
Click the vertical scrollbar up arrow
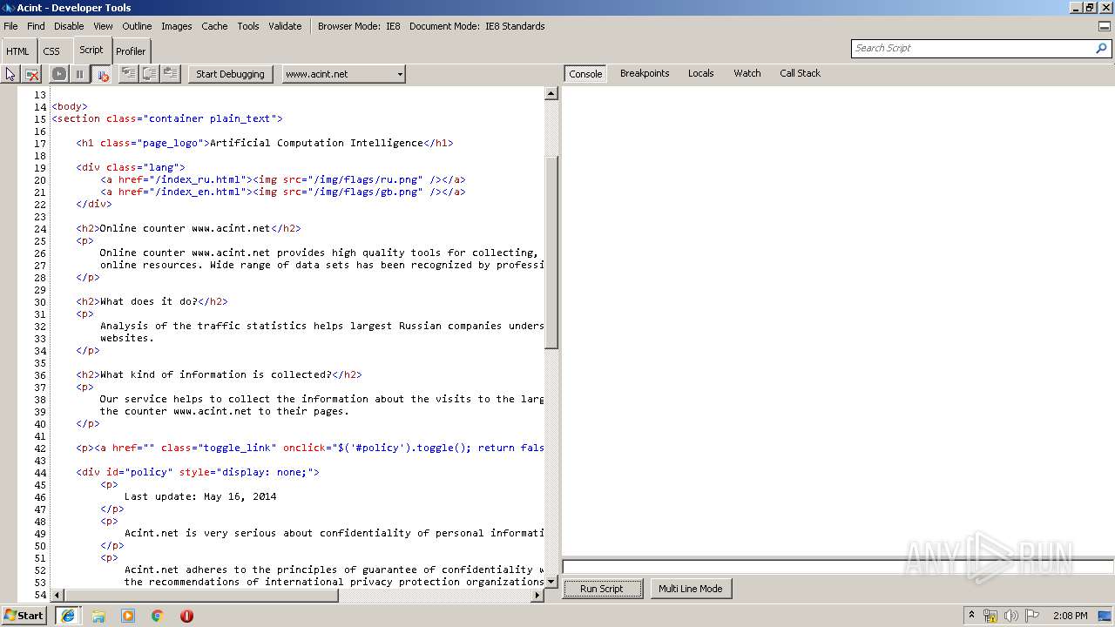pos(551,94)
